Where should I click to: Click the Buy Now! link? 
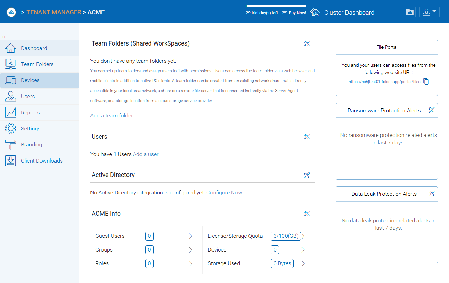(297, 13)
